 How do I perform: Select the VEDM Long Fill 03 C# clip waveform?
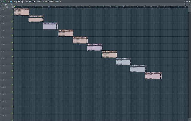(153, 76)
